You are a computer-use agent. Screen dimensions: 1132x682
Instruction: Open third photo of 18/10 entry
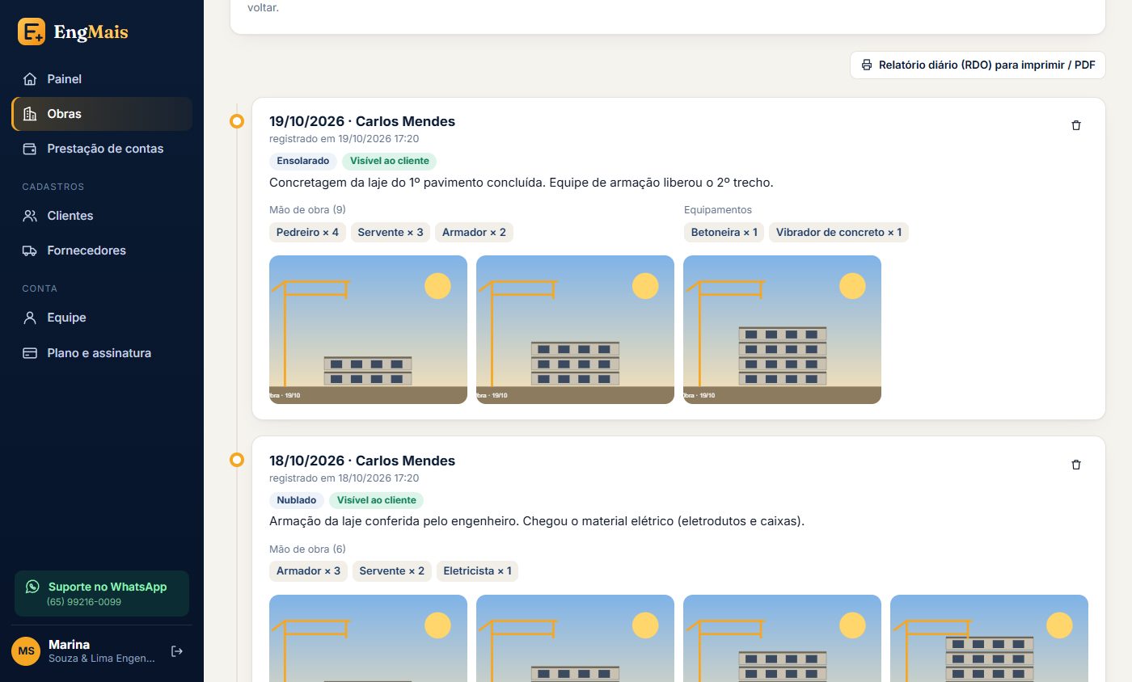[x=782, y=638]
